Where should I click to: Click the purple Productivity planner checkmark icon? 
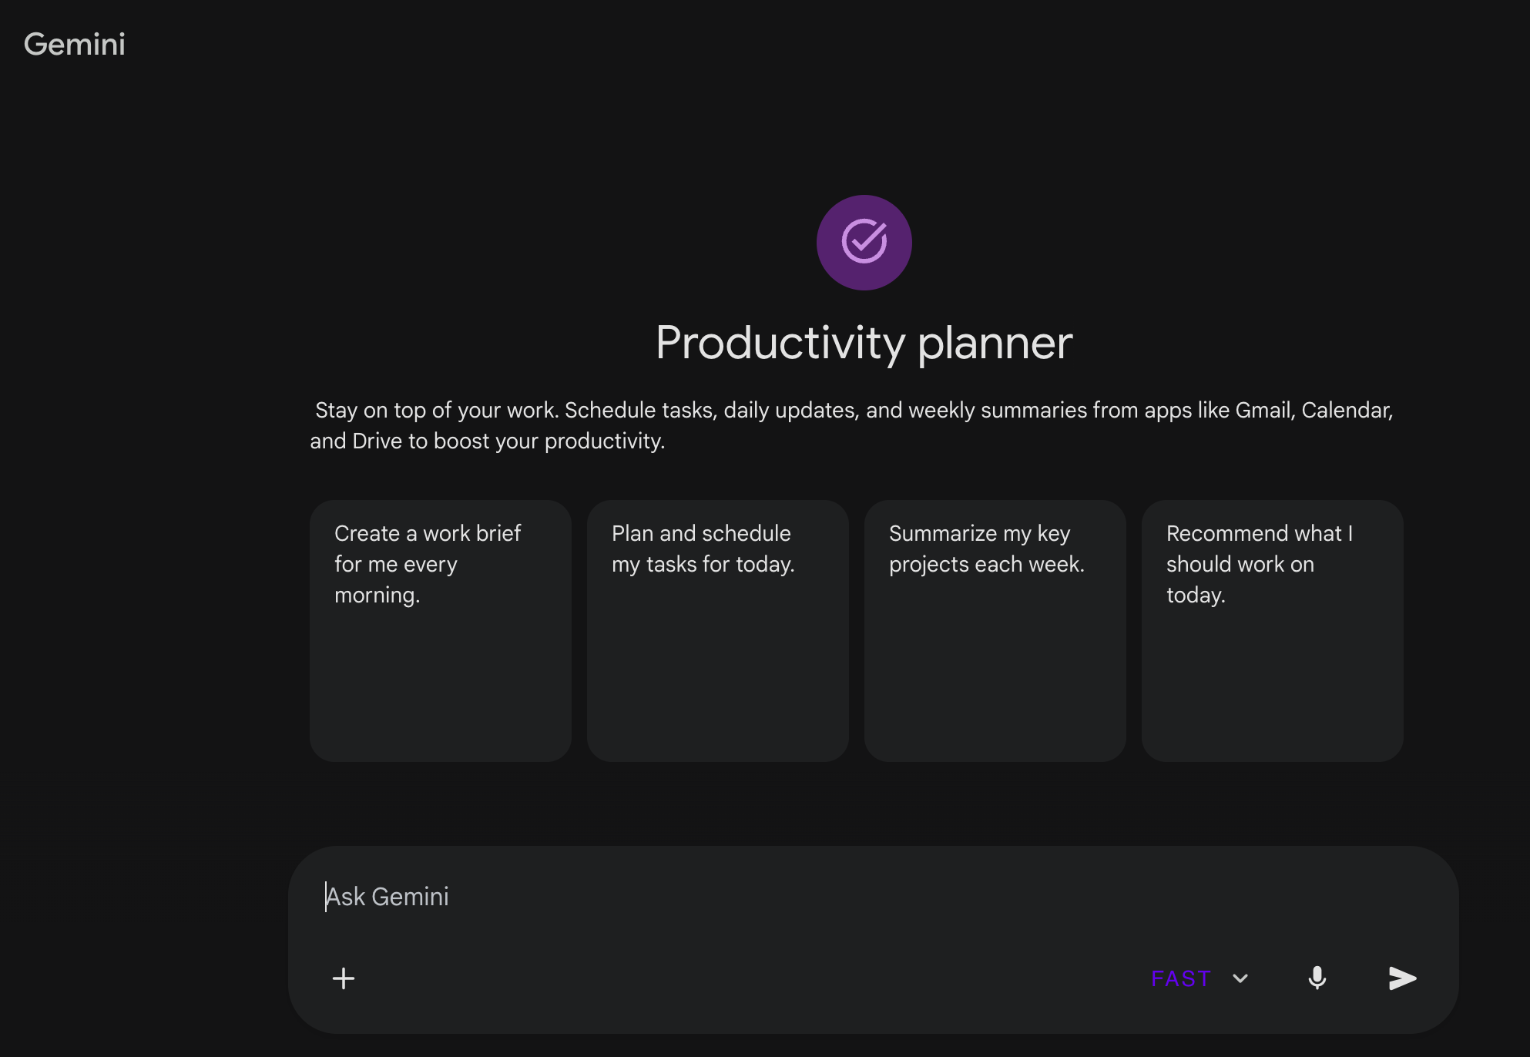864,242
